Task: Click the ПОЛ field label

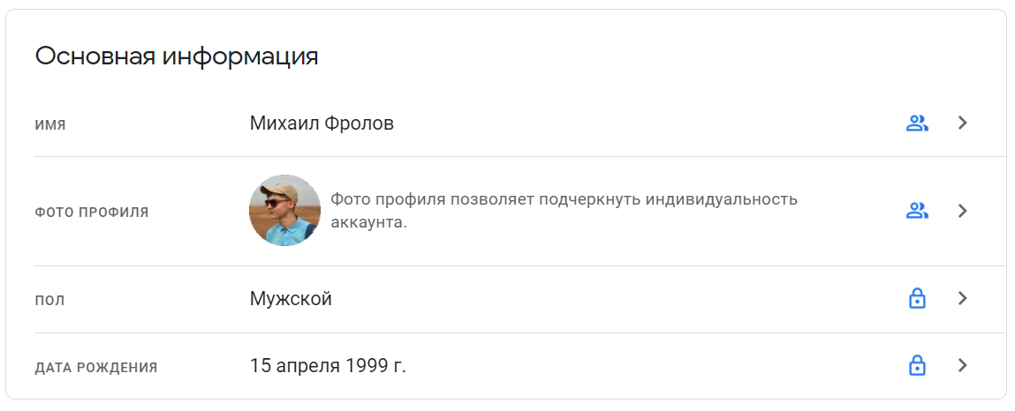Action: coord(50,301)
